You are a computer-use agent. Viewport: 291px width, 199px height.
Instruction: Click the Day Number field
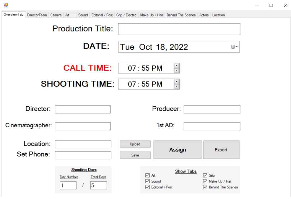coord(68,185)
